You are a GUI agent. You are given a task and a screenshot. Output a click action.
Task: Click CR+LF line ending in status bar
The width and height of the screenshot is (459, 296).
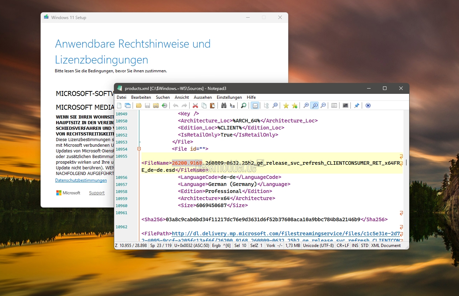(343, 246)
